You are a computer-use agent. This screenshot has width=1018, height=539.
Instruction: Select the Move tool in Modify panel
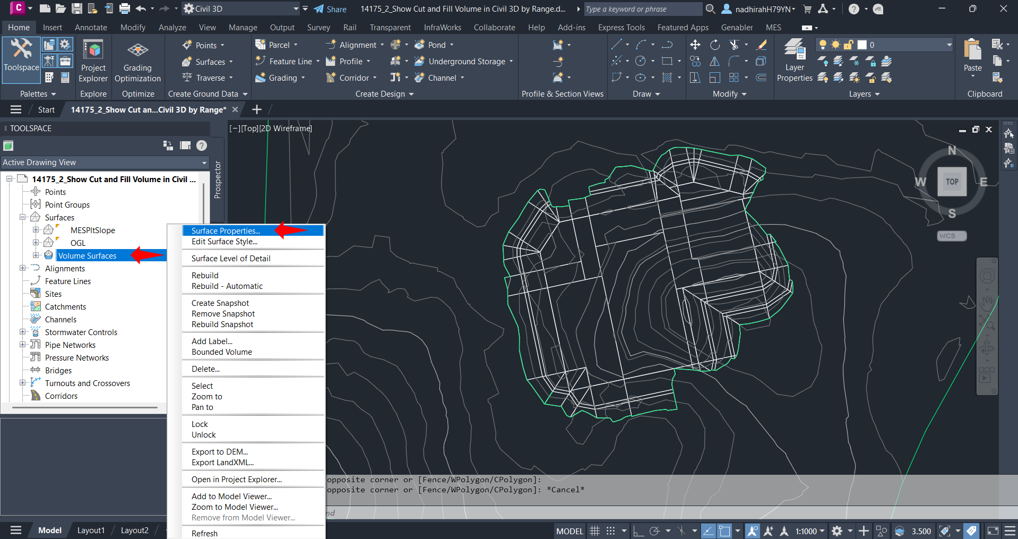tap(695, 45)
